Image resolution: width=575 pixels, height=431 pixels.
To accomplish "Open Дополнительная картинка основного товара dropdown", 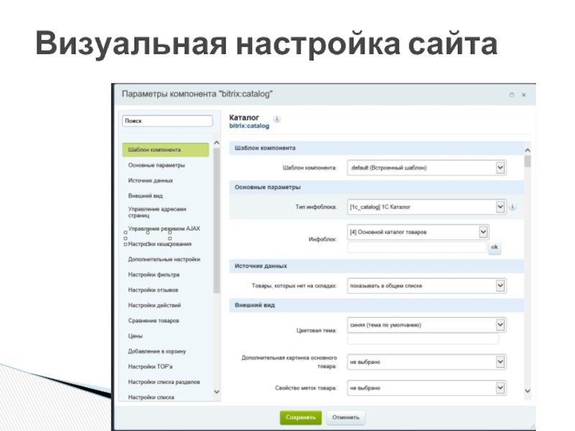I will (x=427, y=362).
